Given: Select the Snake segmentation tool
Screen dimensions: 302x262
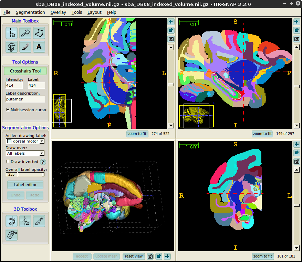Looking at the screenshot, I should (12, 47).
